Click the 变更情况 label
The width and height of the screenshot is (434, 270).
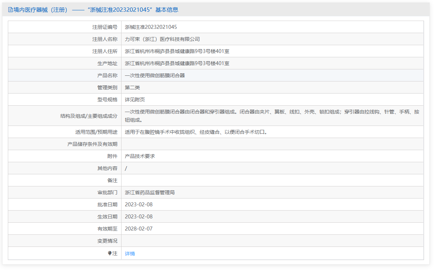[x=107, y=241]
